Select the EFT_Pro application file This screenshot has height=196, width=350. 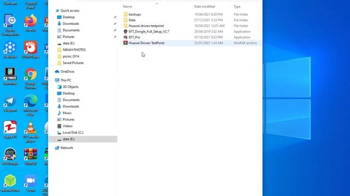coord(135,37)
